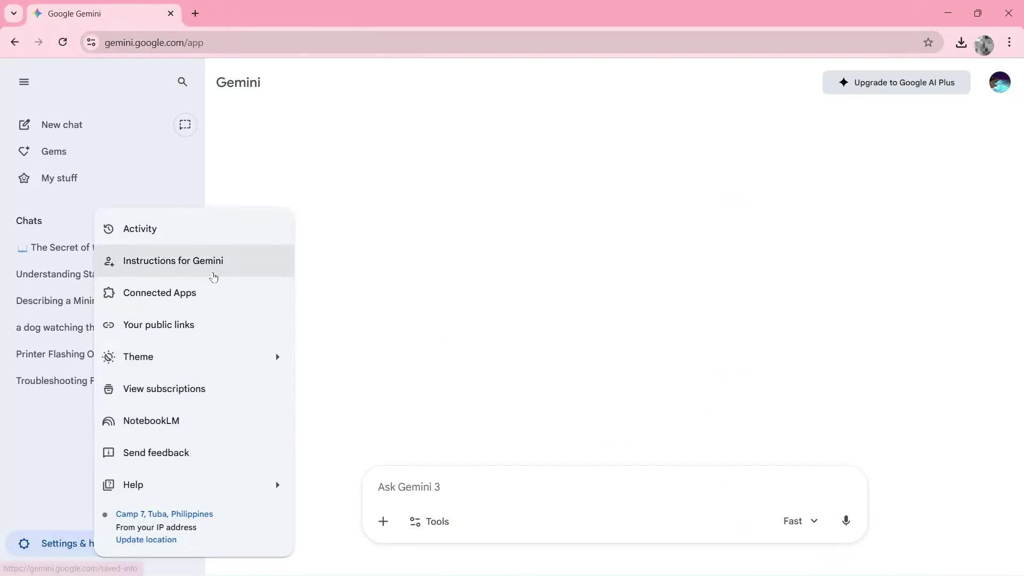Activate voice input with the microphone
Image resolution: width=1024 pixels, height=576 pixels.
846,521
